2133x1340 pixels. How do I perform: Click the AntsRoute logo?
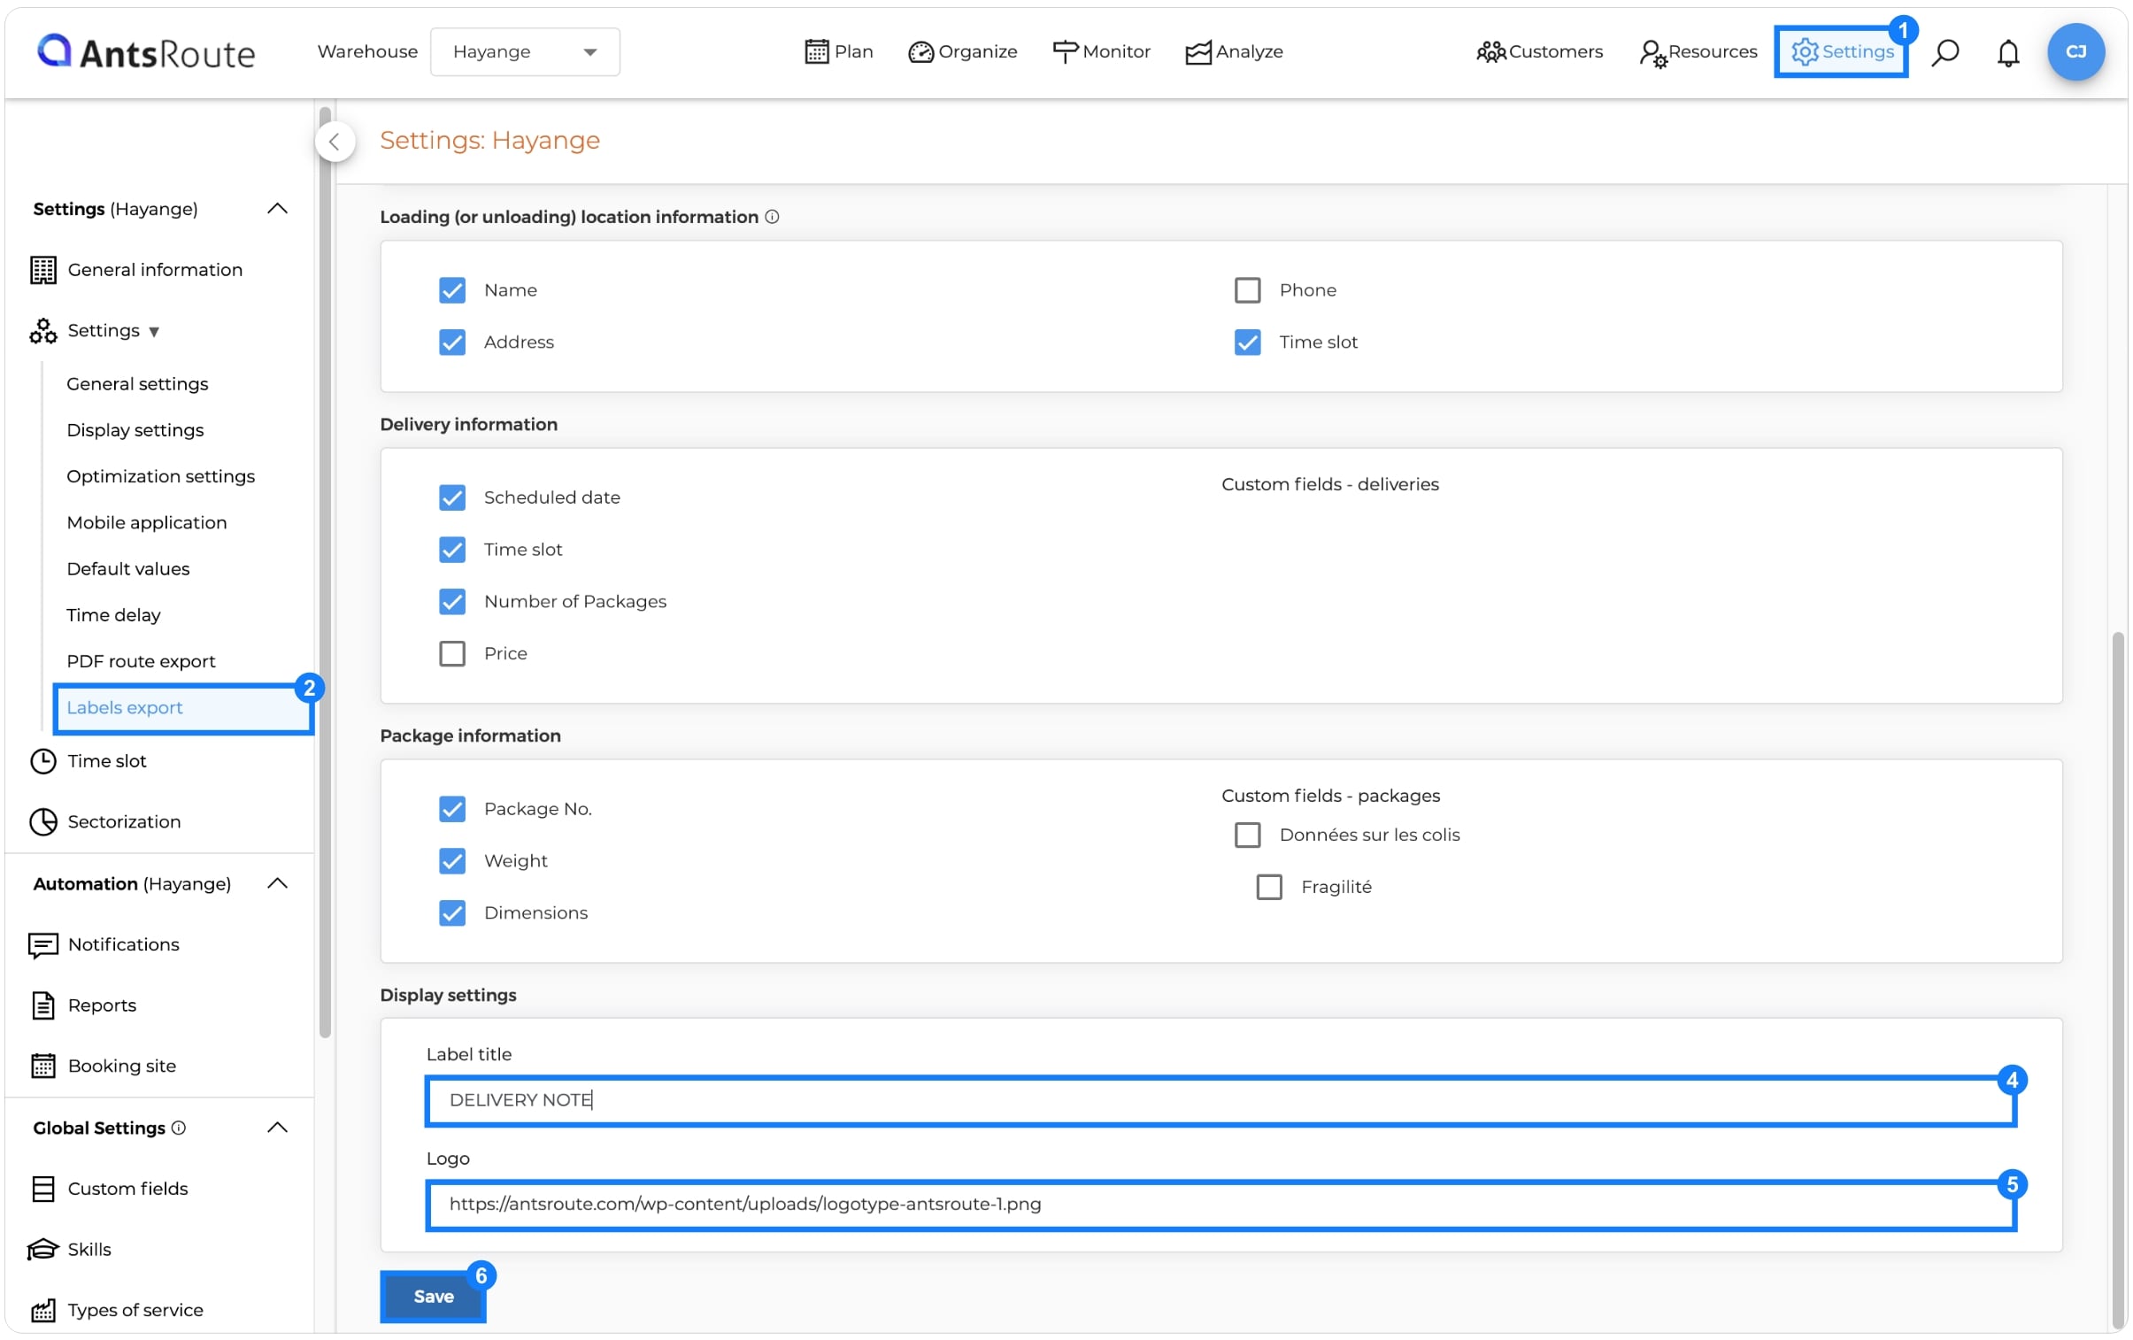point(146,51)
